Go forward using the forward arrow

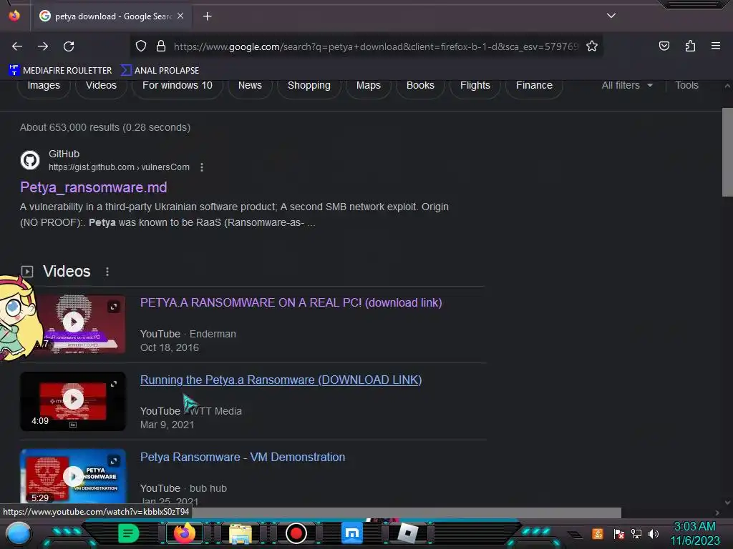click(43, 46)
